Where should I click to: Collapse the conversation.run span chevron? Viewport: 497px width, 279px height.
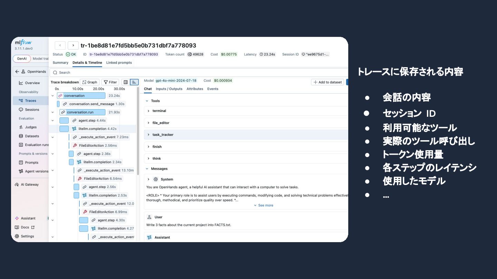(53, 112)
